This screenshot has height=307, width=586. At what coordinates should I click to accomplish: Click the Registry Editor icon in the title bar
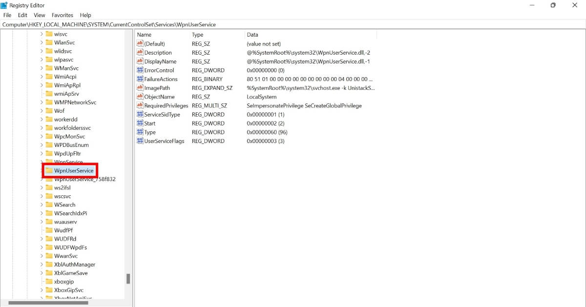[4, 5]
